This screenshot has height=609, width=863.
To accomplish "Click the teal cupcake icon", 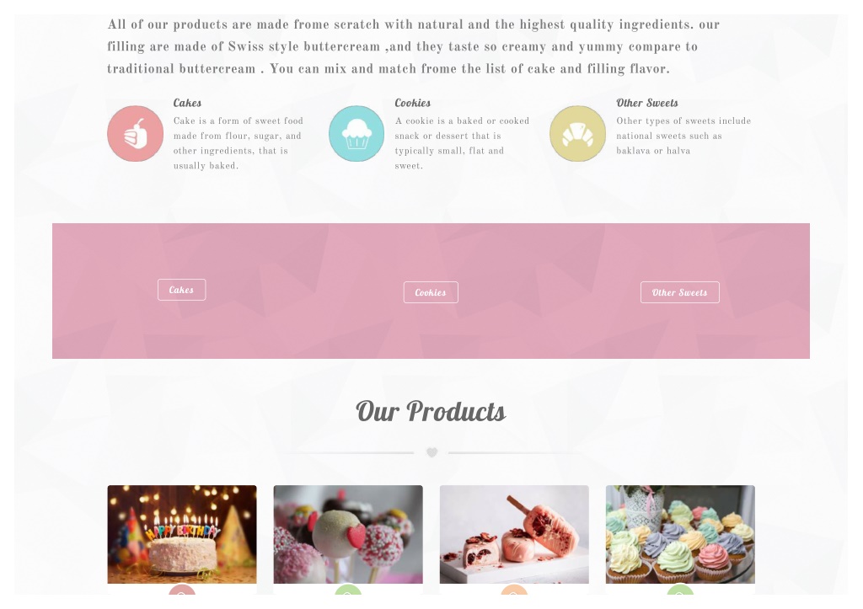I will pyautogui.click(x=356, y=134).
